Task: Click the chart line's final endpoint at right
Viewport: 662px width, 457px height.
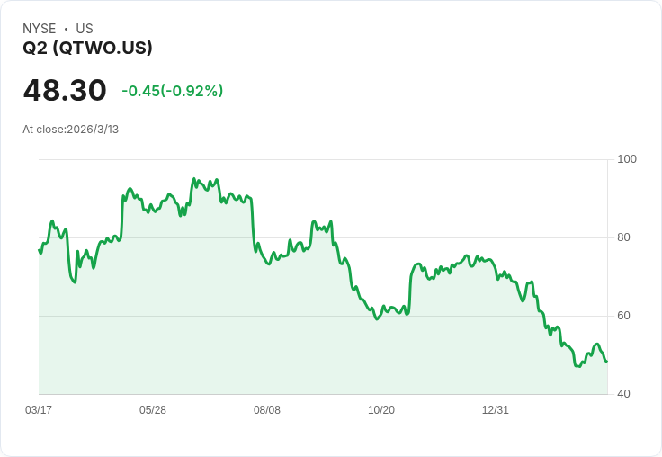Action: point(606,362)
